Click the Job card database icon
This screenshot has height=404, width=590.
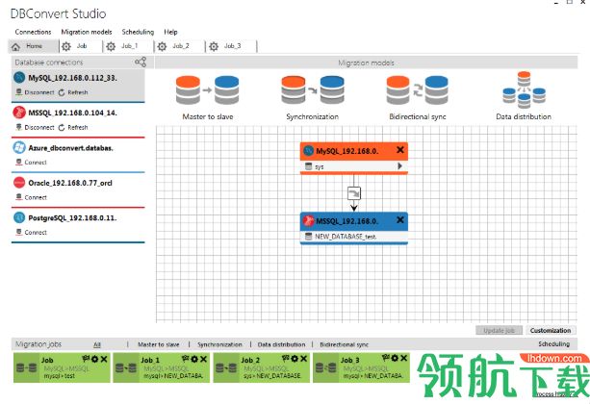(26, 367)
